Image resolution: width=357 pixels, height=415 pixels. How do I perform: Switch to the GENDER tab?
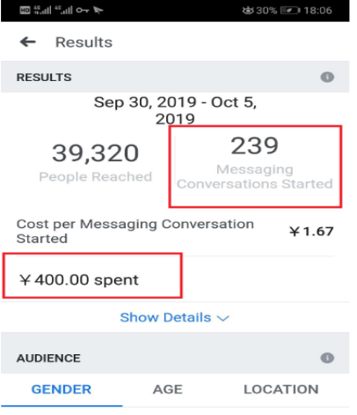click(62, 389)
